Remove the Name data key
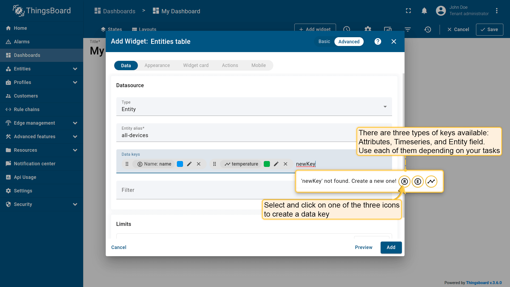The image size is (510, 287). 198,164
